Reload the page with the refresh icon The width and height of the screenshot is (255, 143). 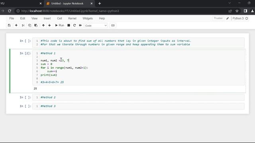[x=10, y=11]
